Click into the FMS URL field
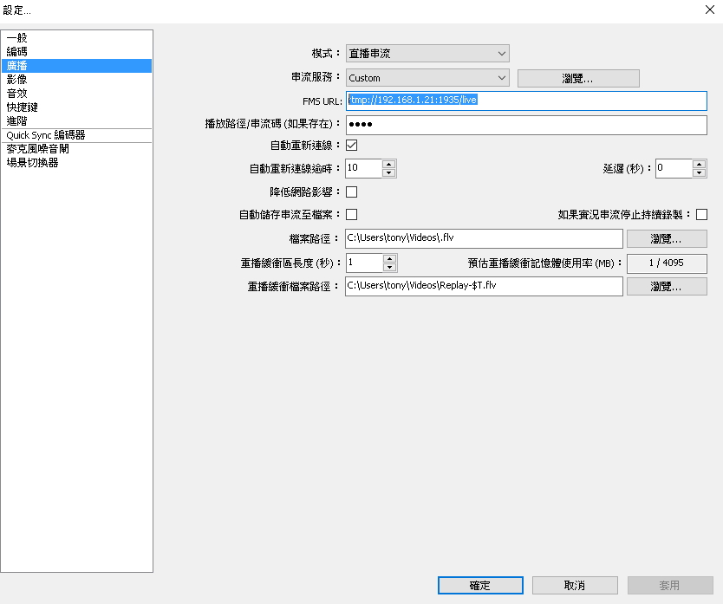Image resolution: width=723 pixels, height=604 pixels. [526, 101]
